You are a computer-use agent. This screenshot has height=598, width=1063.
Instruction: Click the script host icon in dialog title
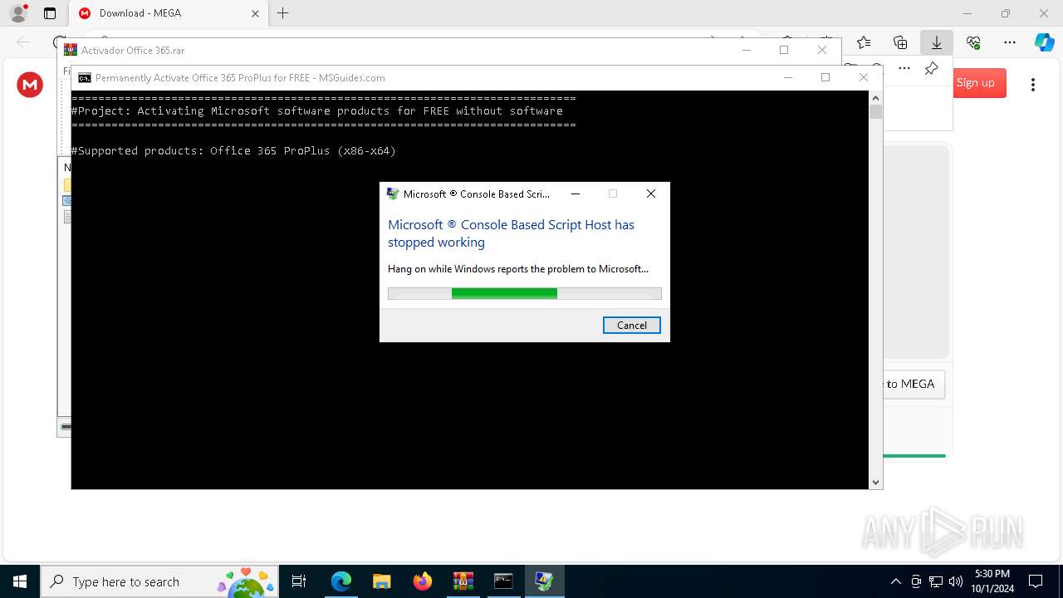pyautogui.click(x=393, y=194)
